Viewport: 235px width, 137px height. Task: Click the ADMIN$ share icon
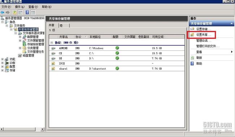pos(54,48)
